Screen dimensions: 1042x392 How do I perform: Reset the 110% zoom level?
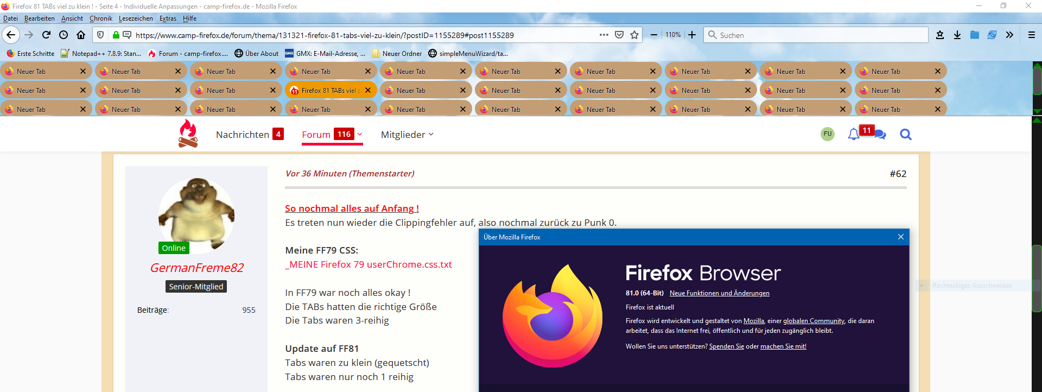click(x=673, y=35)
